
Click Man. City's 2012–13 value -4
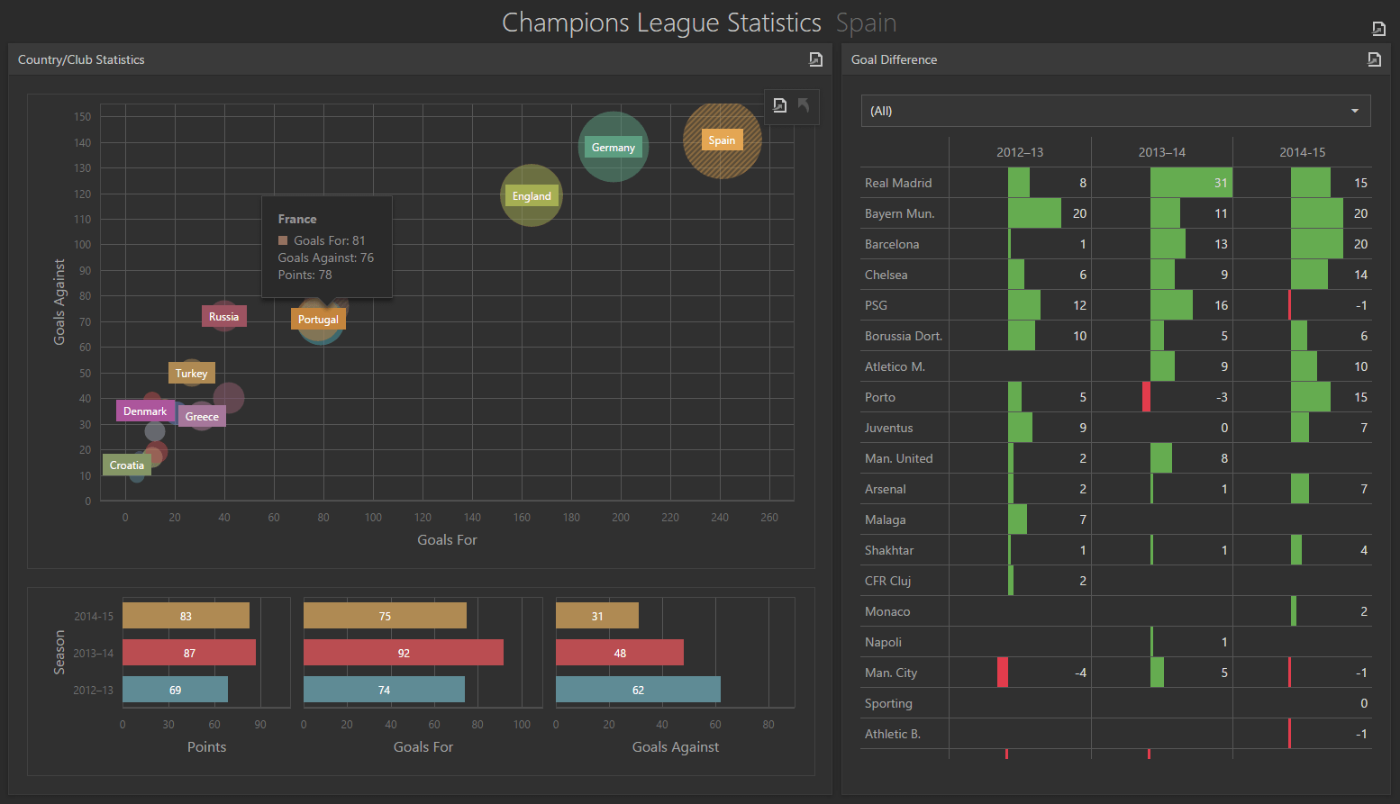tap(1080, 673)
